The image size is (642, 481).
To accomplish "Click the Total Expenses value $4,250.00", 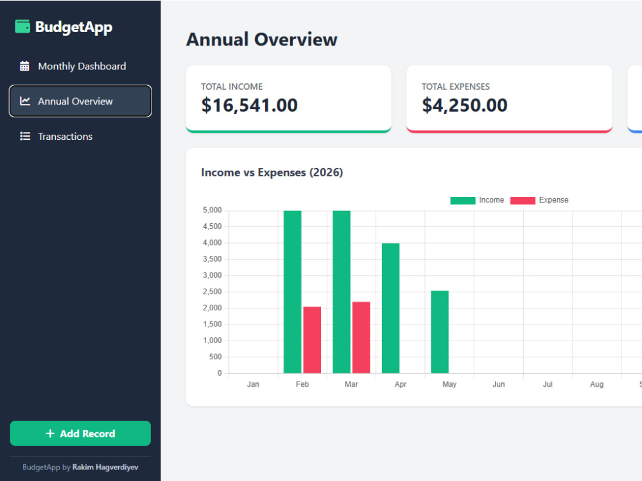I will (465, 105).
